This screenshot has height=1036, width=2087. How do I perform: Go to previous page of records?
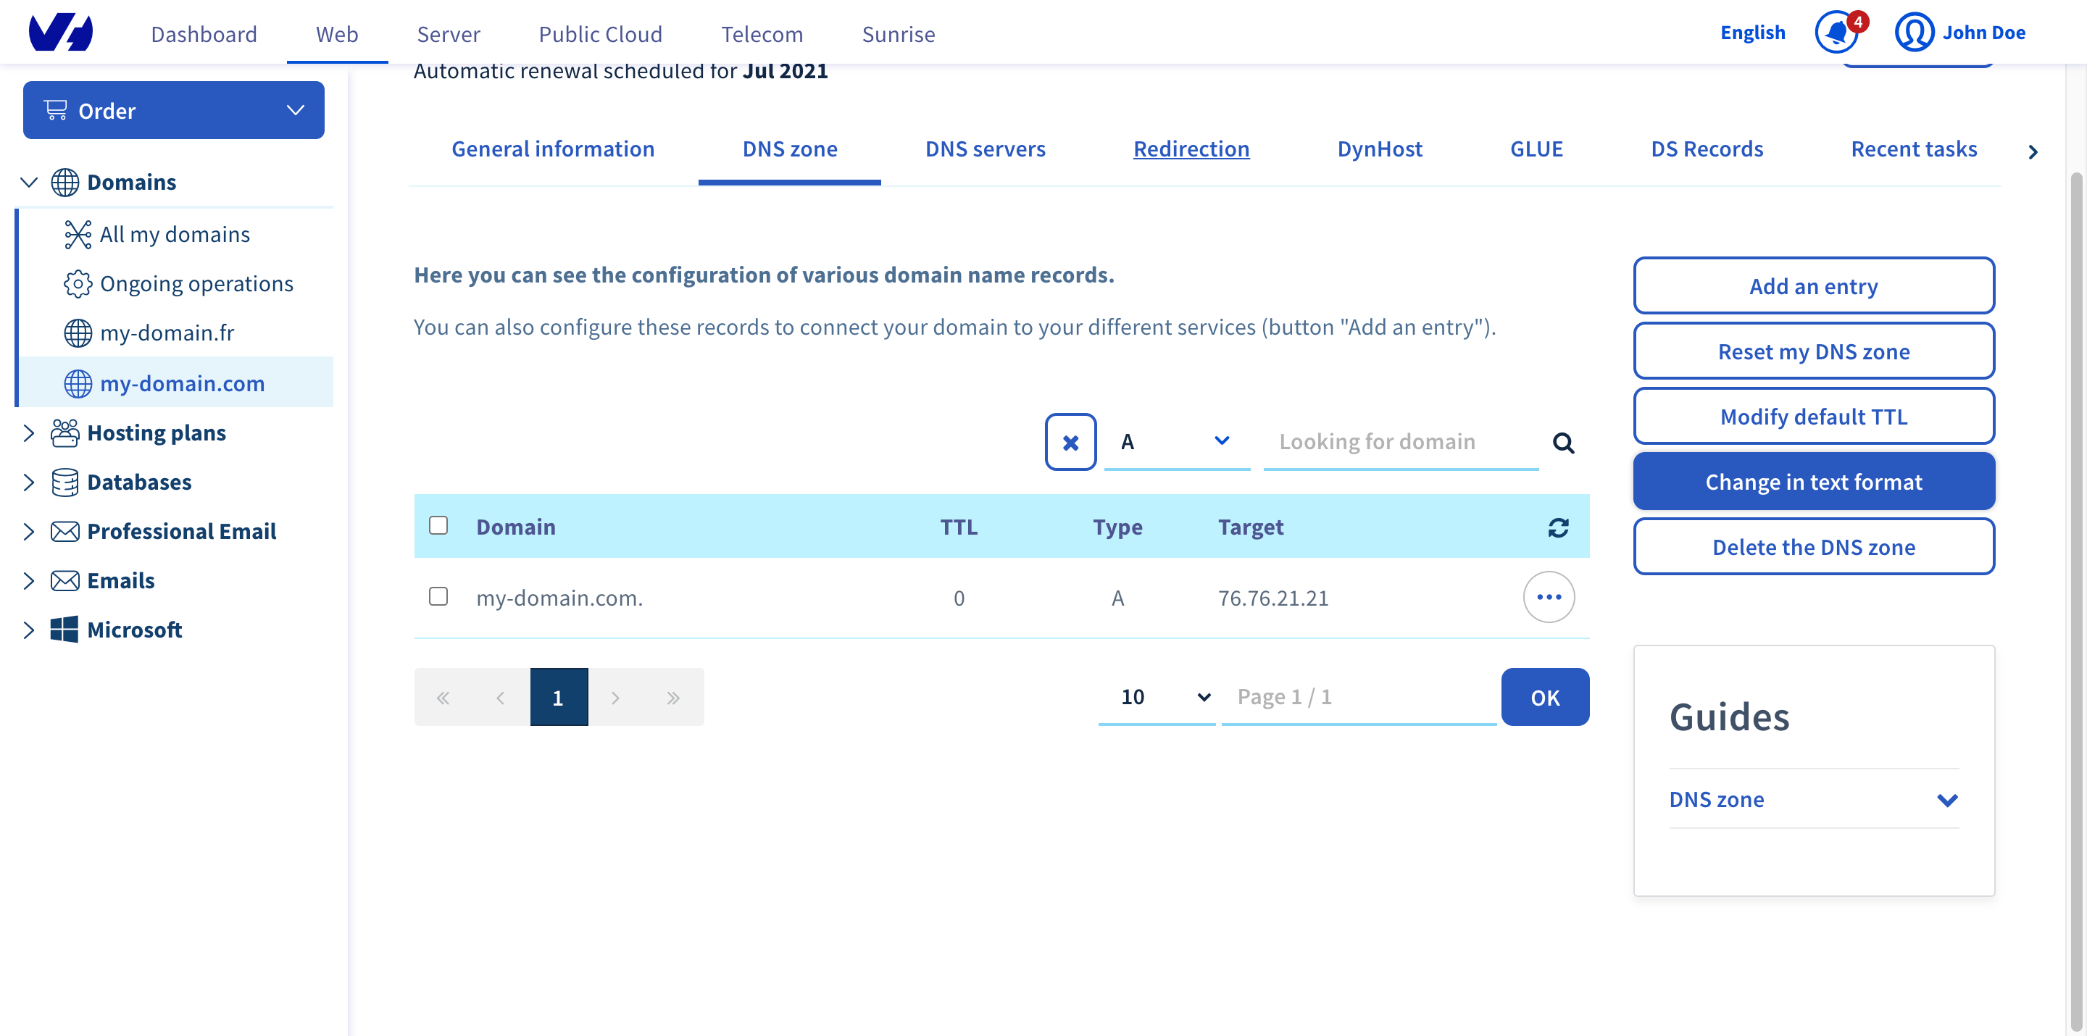[x=501, y=698]
